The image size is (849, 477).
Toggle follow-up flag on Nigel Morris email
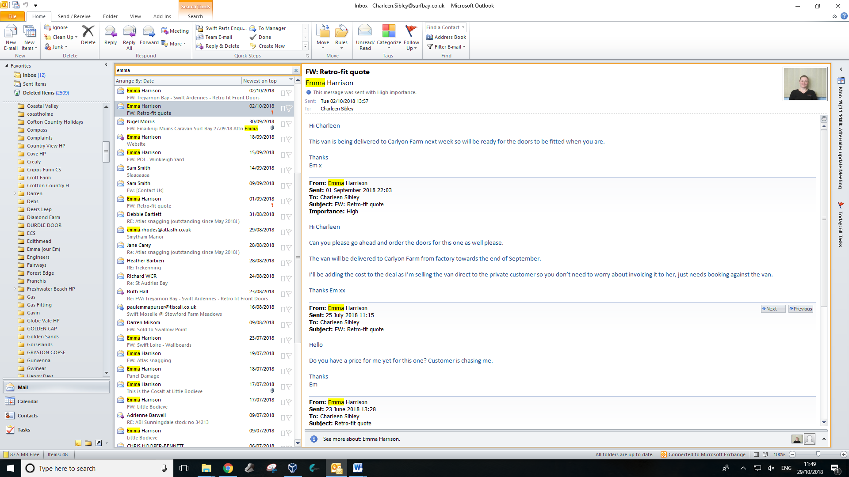tap(289, 124)
